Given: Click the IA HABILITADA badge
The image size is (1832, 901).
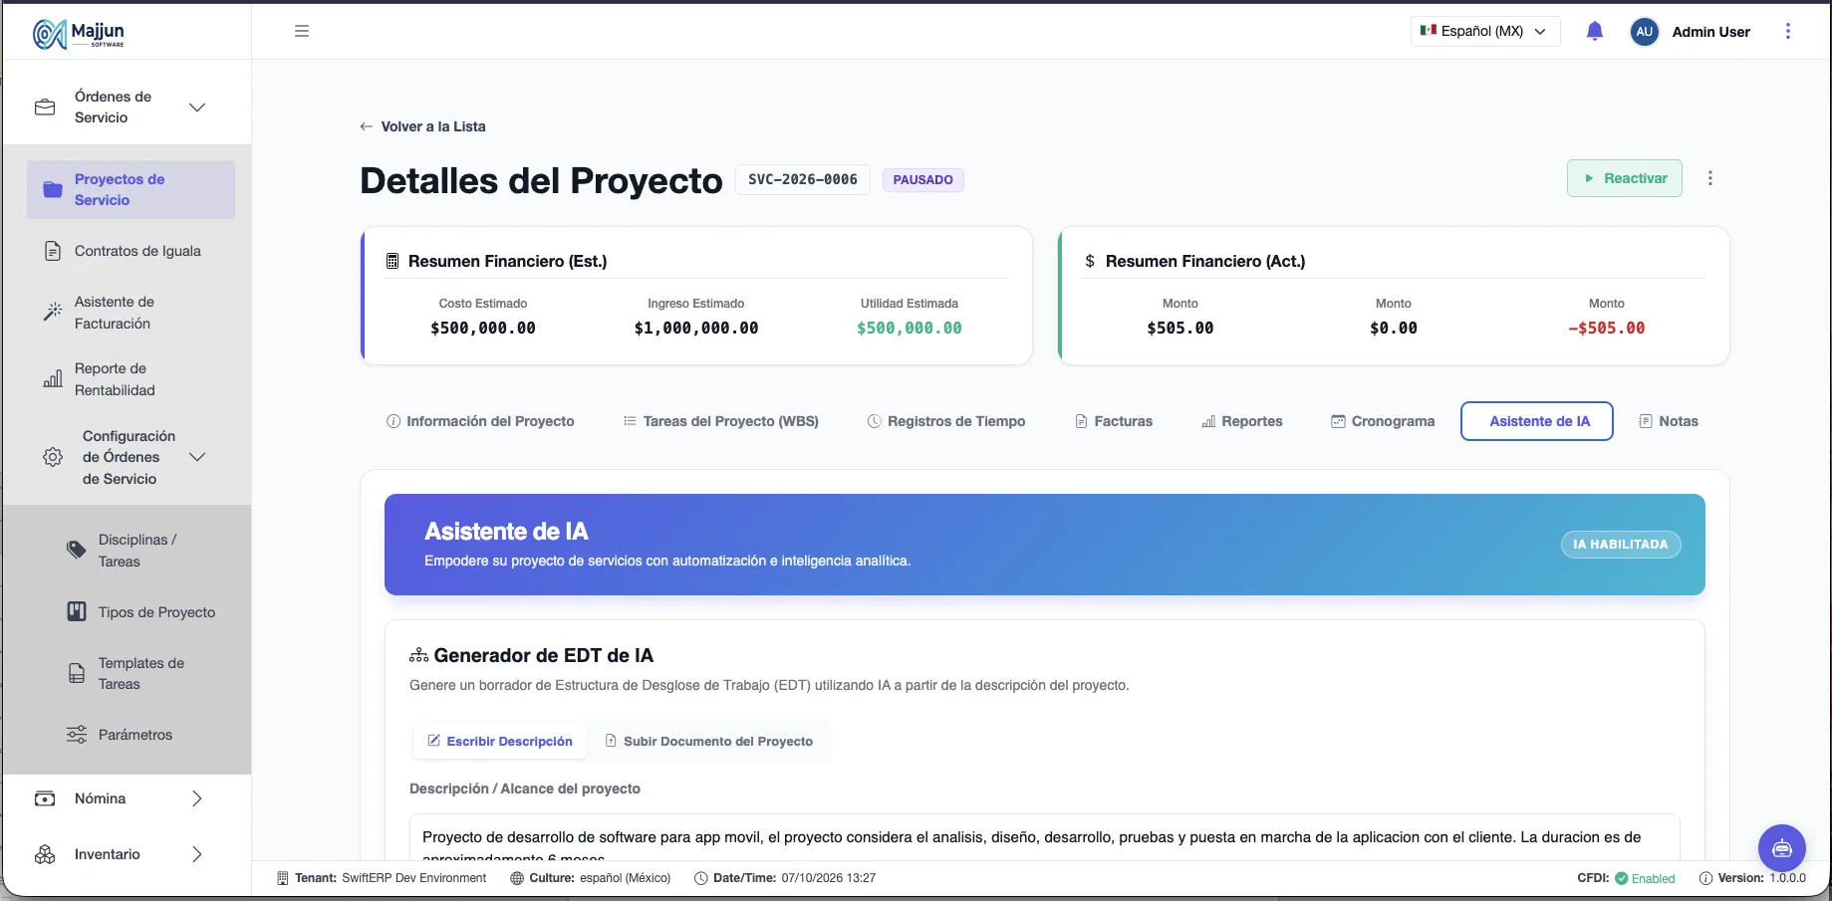Looking at the screenshot, I should click(1620, 545).
